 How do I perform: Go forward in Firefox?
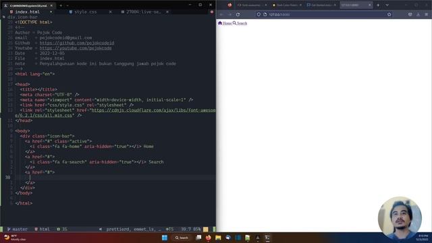pos(230,14)
